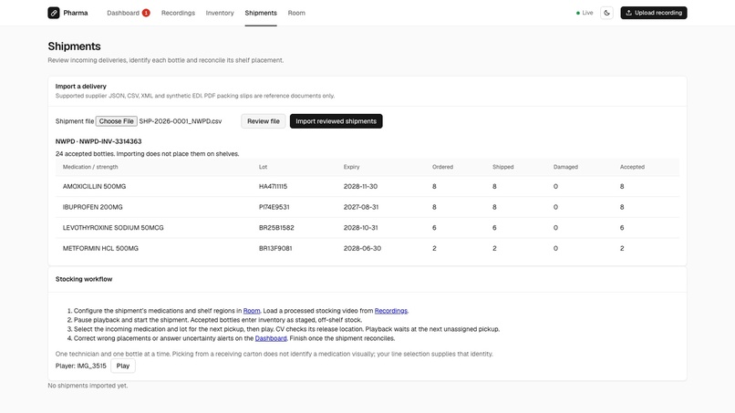Go to the Room tab
The width and height of the screenshot is (735, 413).
coord(296,13)
